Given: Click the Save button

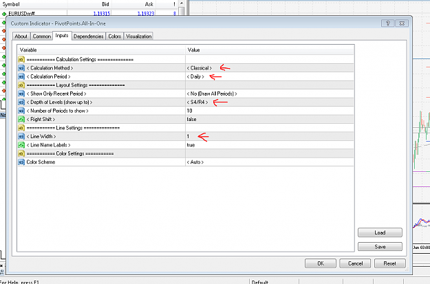Looking at the screenshot, I should coord(380,247).
